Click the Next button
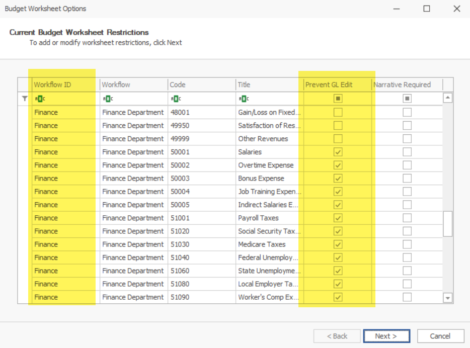Image resolution: width=470 pixels, height=348 pixels. (386, 336)
